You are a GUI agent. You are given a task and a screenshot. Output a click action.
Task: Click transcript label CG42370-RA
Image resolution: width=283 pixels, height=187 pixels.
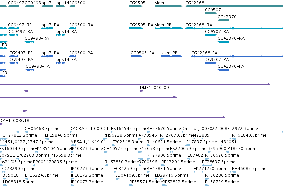pos(231,38)
